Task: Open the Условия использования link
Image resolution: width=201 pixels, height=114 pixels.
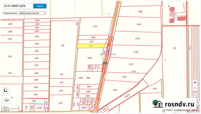Action: (186, 110)
